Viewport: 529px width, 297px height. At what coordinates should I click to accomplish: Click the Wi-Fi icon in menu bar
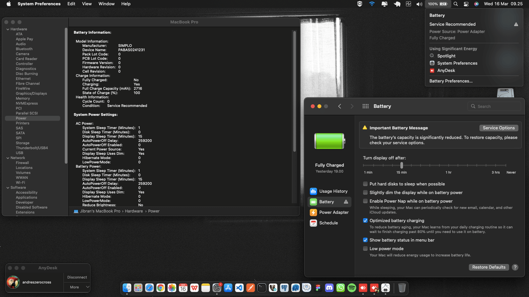tap(372, 4)
